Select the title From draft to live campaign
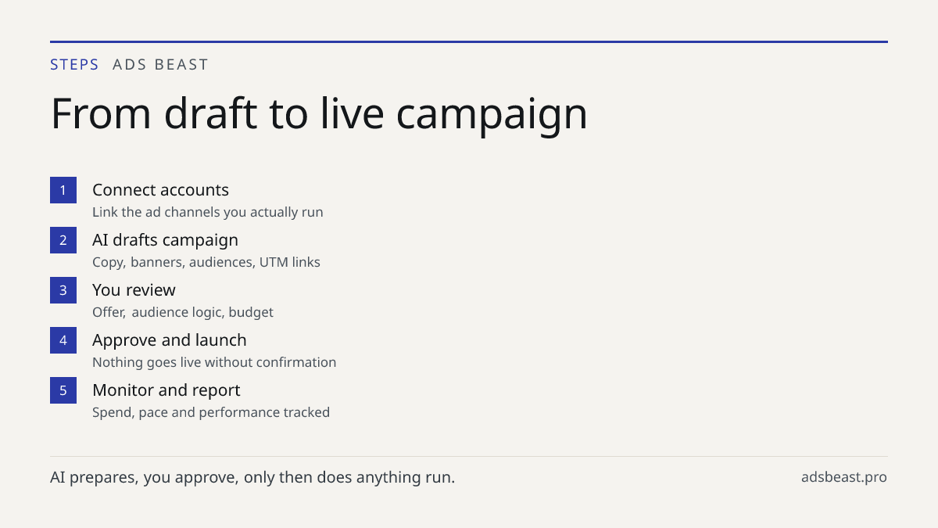 (319, 113)
